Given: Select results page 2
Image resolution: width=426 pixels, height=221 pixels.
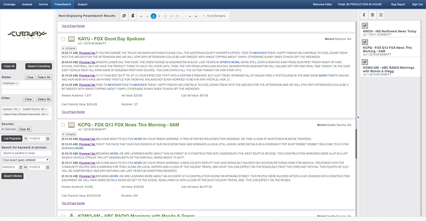Looking at the screenshot, I should (x=159, y=16).
